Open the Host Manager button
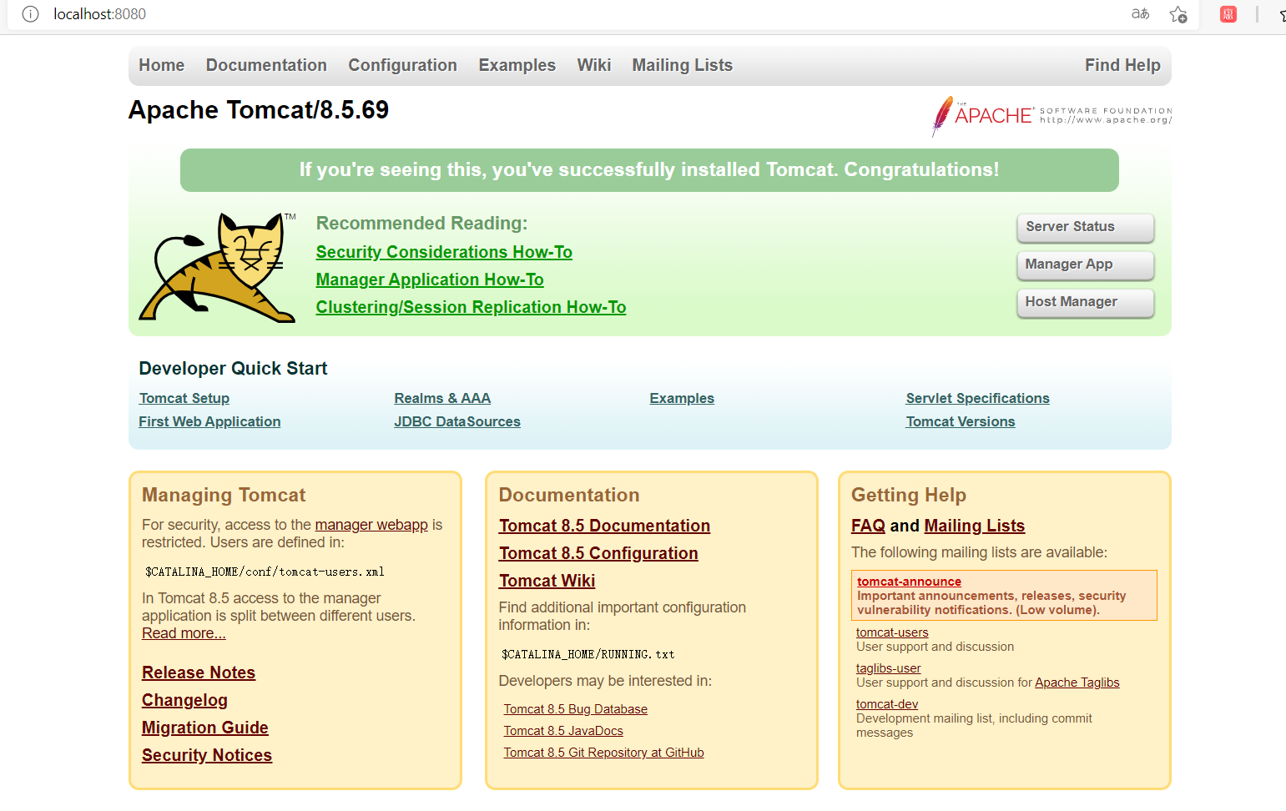1286x811 pixels. point(1085,302)
